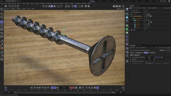Go to end of animation

pyautogui.click(x=48, y=88)
